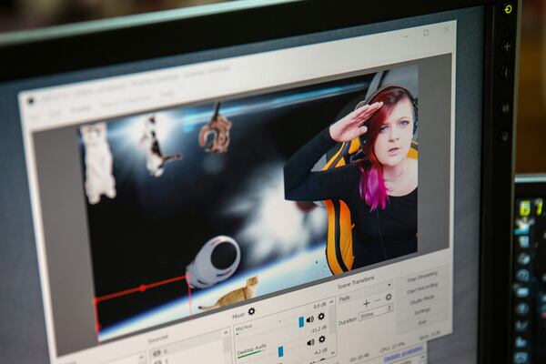Open settings gear for first mixer track
The image size is (546, 364).
coord(321,316)
